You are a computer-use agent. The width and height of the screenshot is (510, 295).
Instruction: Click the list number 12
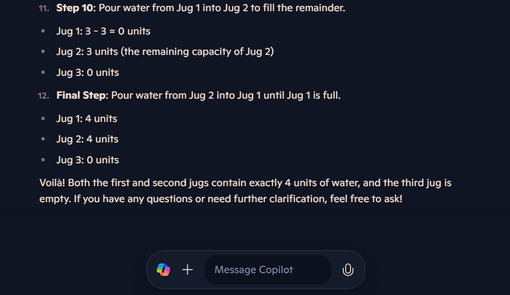tap(43, 96)
